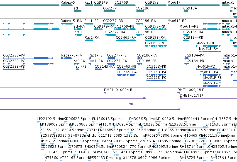The width and height of the screenshot is (237, 162).
Task: Select the GH18265.3prime EST label
Action: pyautogui.click(x=172, y=130)
